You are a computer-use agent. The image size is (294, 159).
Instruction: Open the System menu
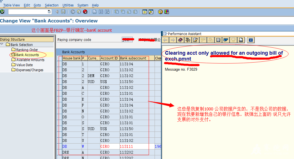pyautogui.click(x=83, y=5)
